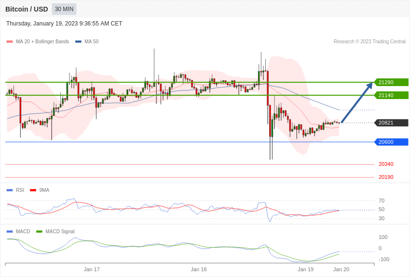Click the MACD legend swatch
The image size is (410, 277).
(10, 231)
